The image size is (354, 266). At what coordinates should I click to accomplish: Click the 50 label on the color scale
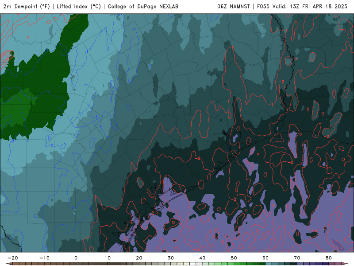[x=234, y=258]
